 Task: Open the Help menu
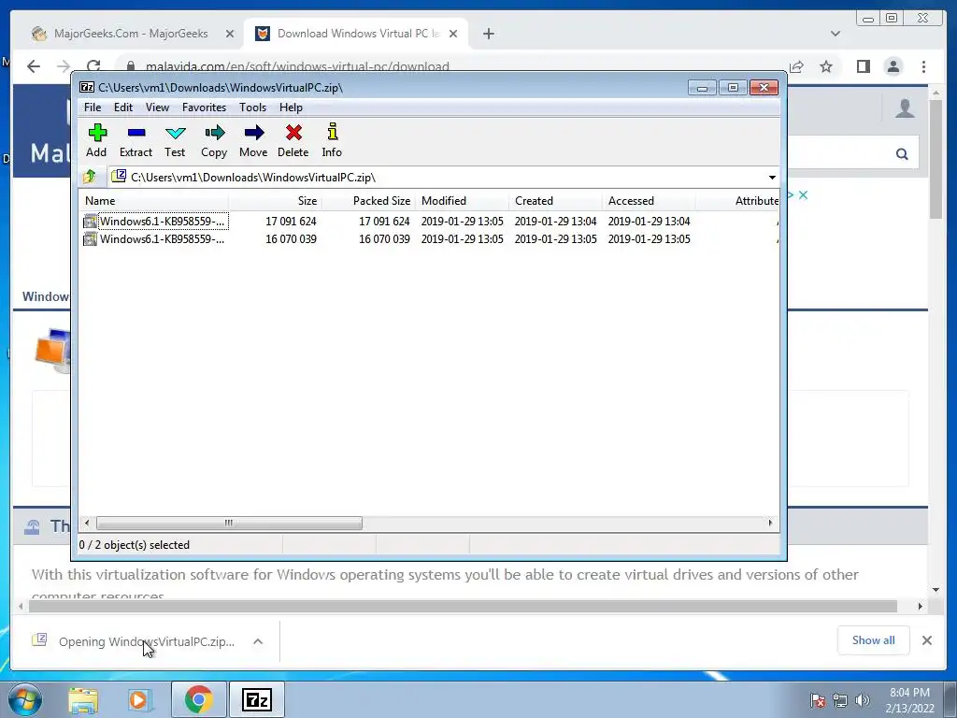[x=292, y=108]
